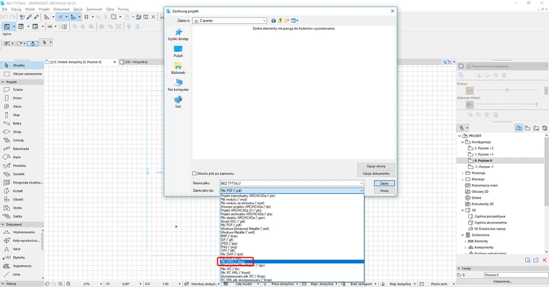This screenshot has height=287, width=549.
Task: Click the Ustawienia button in Cechy panel
Action: coord(502,282)
